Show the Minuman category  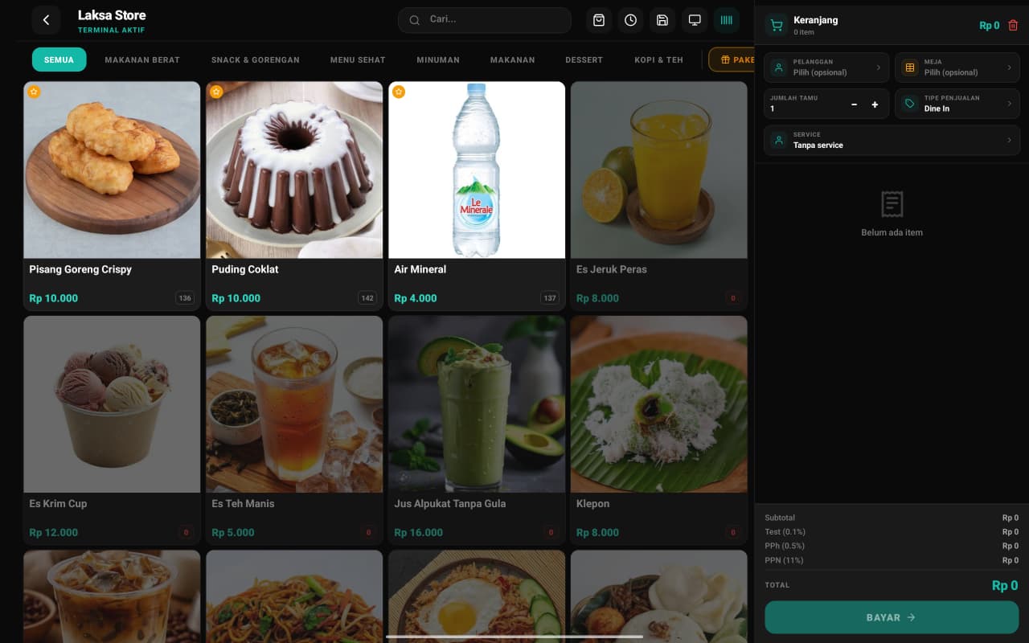click(x=438, y=59)
